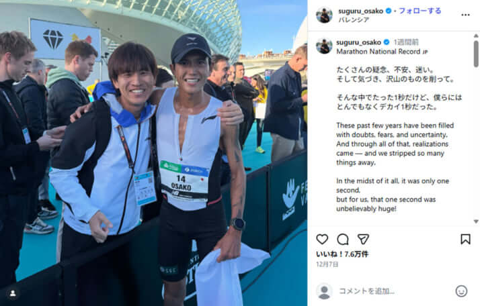This screenshot has height=306, width=480.
Task: Click the scrollbar up arrow
Action: [x=476, y=36]
